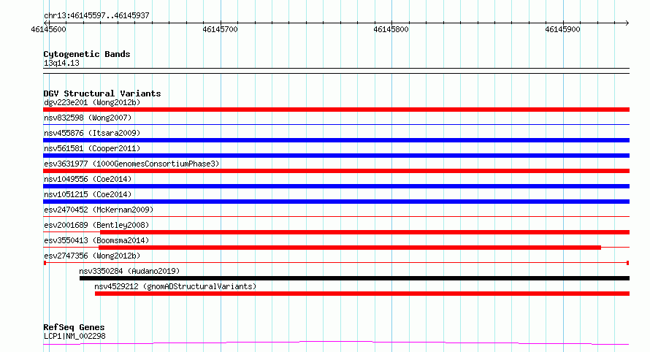
Task: Select variant label esv3631977 (1000GenomesConsortiumPhase3)
Action: [x=131, y=164]
